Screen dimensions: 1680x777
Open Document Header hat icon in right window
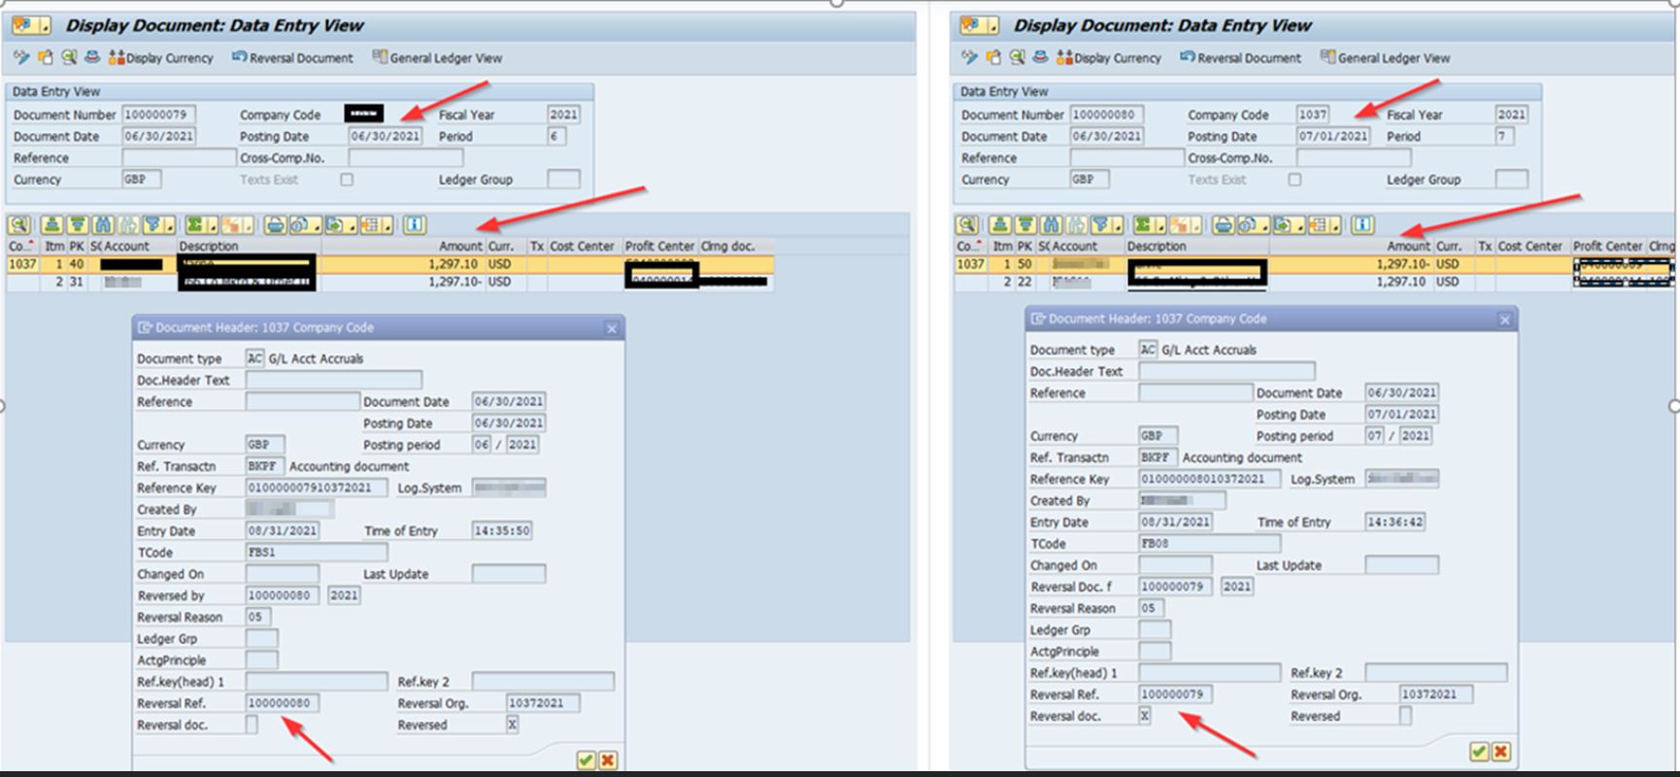coord(1039,57)
